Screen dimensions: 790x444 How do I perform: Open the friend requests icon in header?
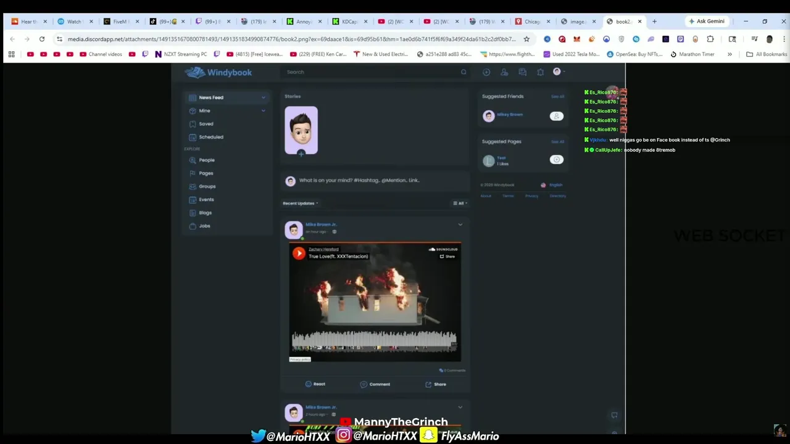pyautogui.click(x=504, y=72)
